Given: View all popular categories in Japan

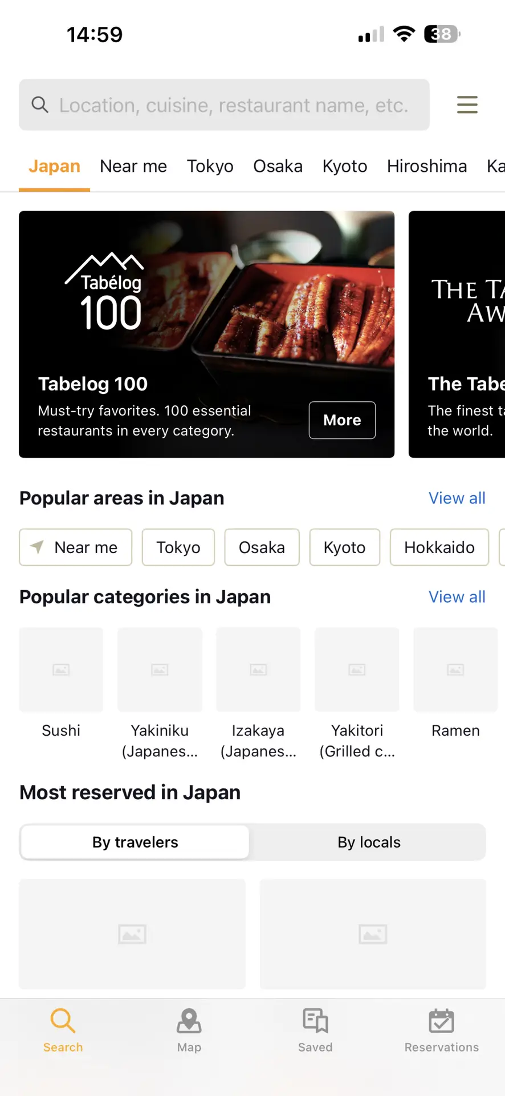Looking at the screenshot, I should click(457, 597).
